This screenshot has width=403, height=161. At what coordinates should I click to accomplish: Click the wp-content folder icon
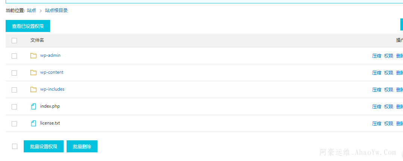click(x=33, y=73)
